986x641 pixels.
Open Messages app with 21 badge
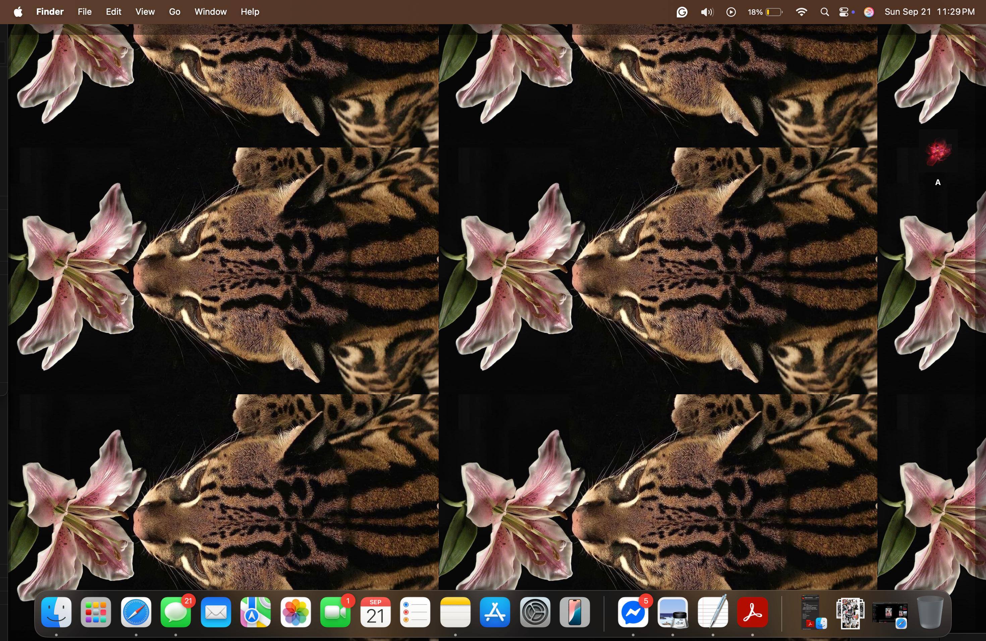click(176, 612)
